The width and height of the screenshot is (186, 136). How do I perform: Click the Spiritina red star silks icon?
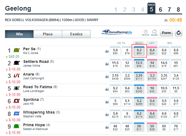pyautogui.click(x=17, y=101)
